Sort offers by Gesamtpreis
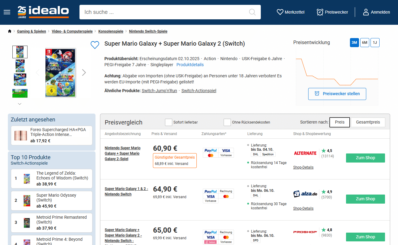The height and width of the screenshot is (245, 398). coord(368,122)
